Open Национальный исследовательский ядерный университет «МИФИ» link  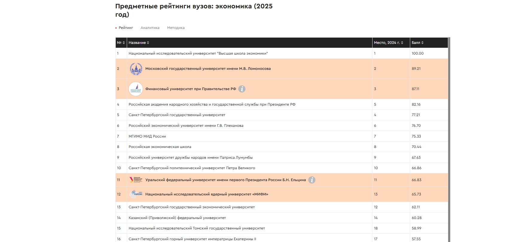tap(207, 194)
